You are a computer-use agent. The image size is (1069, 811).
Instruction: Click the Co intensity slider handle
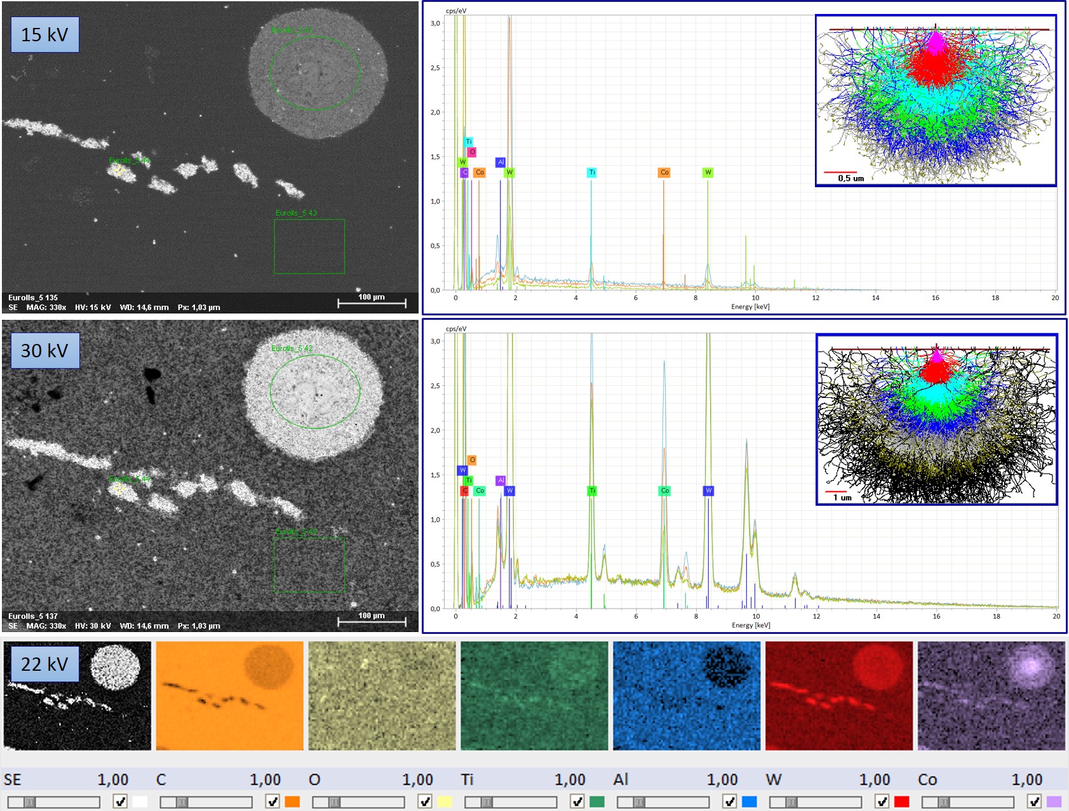coord(944,802)
